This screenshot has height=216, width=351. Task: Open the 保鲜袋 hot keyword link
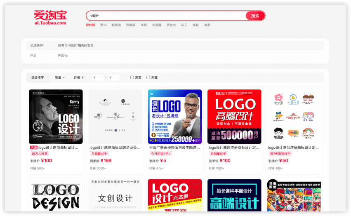(x=131, y=25)
